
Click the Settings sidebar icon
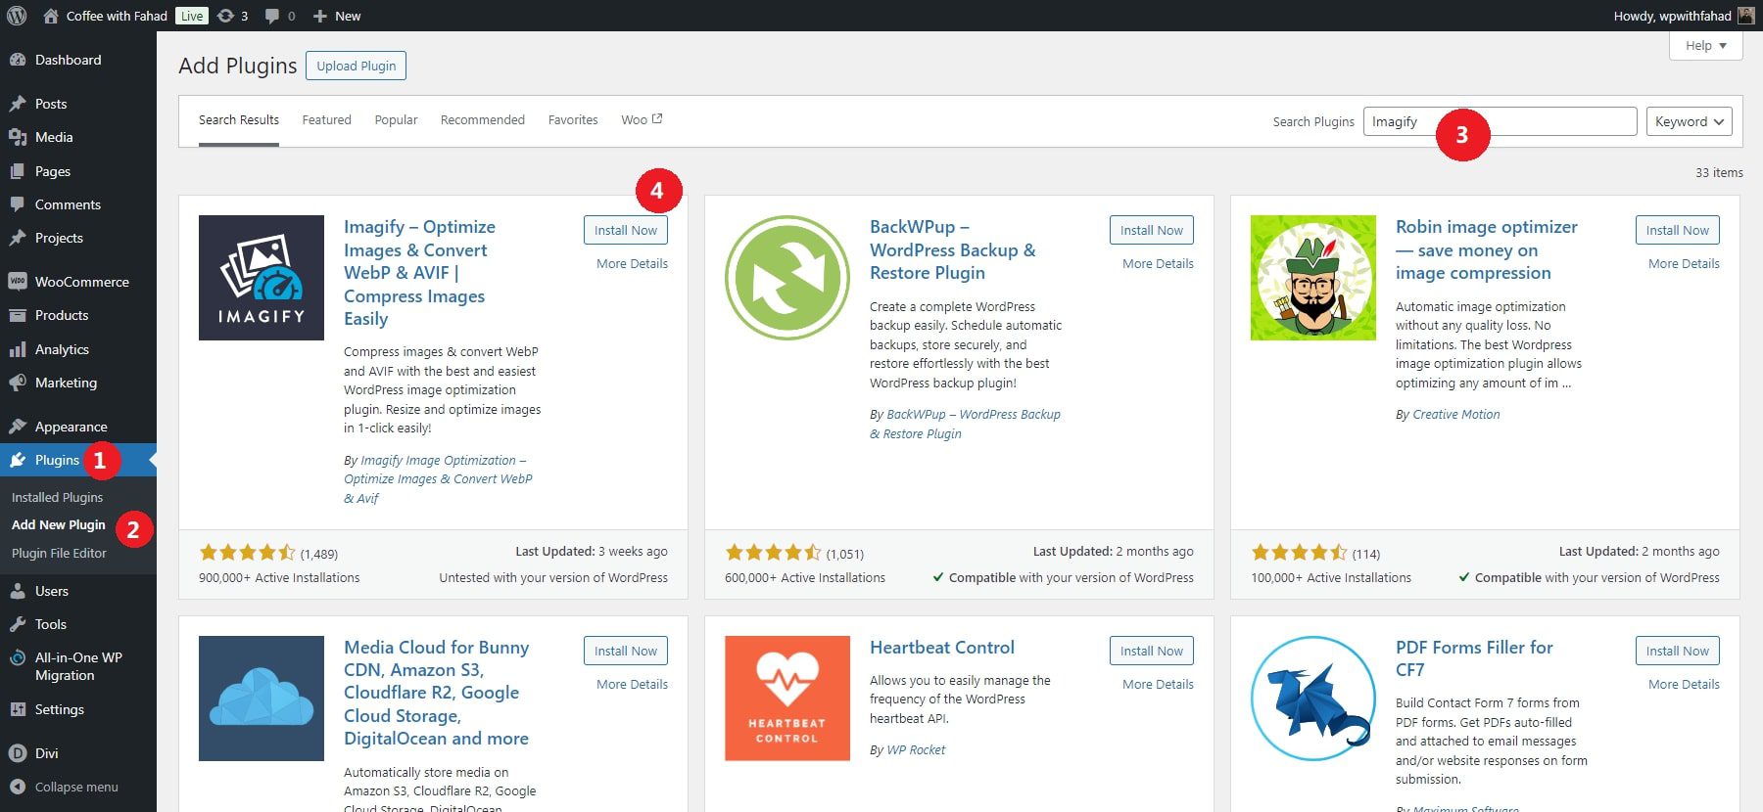click(18, 709)
